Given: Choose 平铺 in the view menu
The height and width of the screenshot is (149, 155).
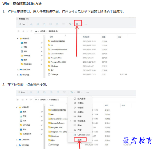Looking at the screenshot, I should pyautogui.click(x=80, y=125).
